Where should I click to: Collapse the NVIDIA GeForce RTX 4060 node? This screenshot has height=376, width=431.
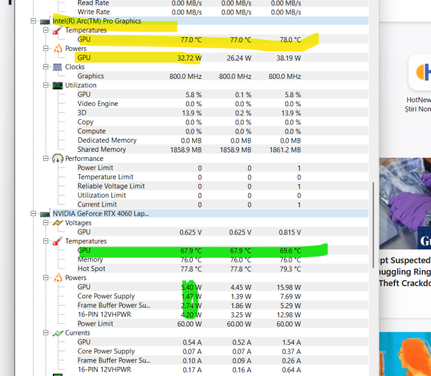click(x=33, y=213)
